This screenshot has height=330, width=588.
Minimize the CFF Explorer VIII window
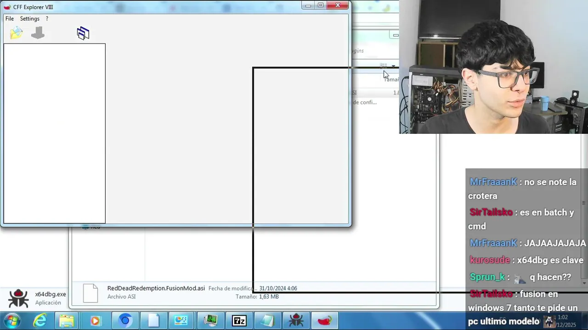pyautogui.click(x=308, y=5)
